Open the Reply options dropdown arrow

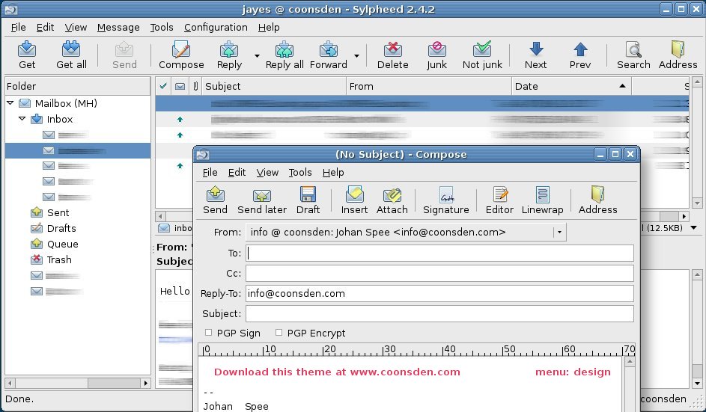pos(257,56)
